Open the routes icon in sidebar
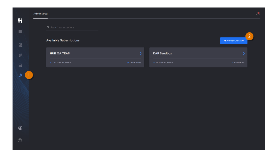 [20, 55]
